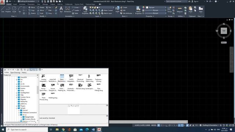Click the TOP face of ViewCube
This screenshot has height=132, width=235.
pyautogui.click(x=224, y=31)
